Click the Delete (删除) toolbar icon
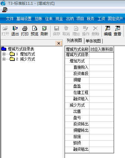This screenshot has width=125, height=158. [x=95, y=31]
